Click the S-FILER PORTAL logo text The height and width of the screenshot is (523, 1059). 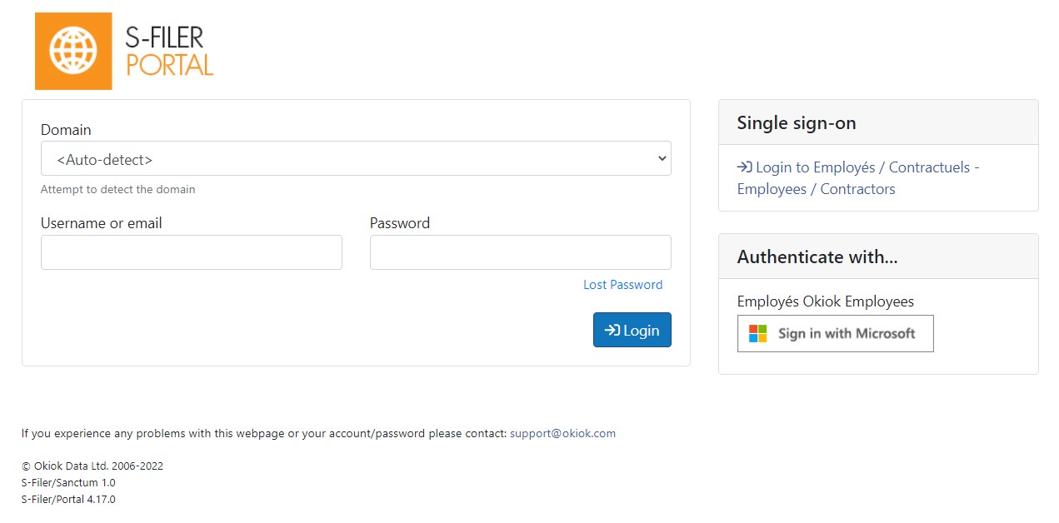tap(169, 51)
